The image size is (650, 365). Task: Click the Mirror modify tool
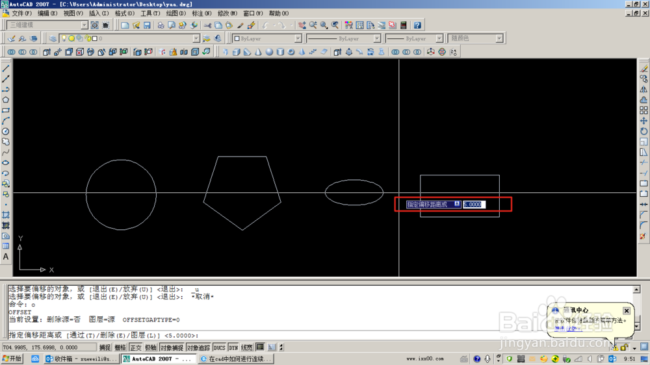click(643, 90)
